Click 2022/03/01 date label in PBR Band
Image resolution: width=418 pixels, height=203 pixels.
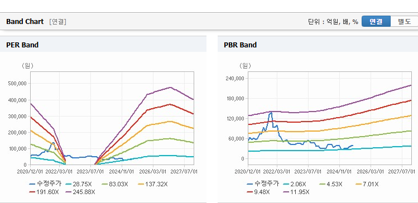(277, 171)
